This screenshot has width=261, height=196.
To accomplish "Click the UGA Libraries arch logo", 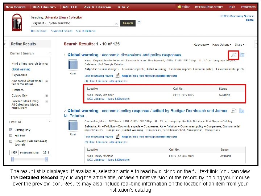I will (17, 23).
